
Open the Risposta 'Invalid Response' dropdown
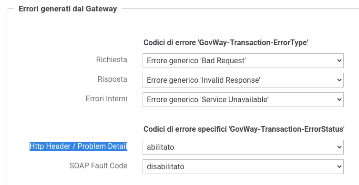(x=243, y=80)
